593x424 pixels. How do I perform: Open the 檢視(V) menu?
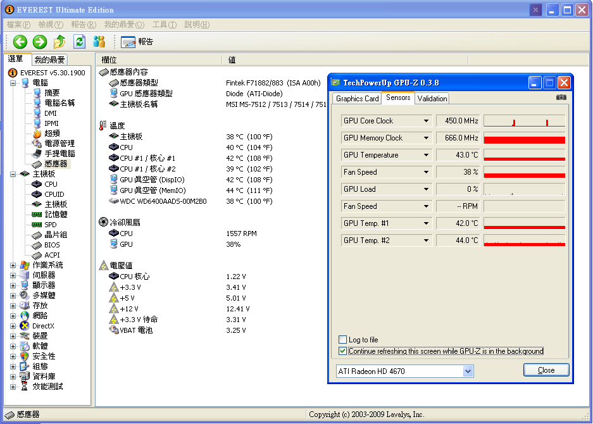[x=51, y=25]
